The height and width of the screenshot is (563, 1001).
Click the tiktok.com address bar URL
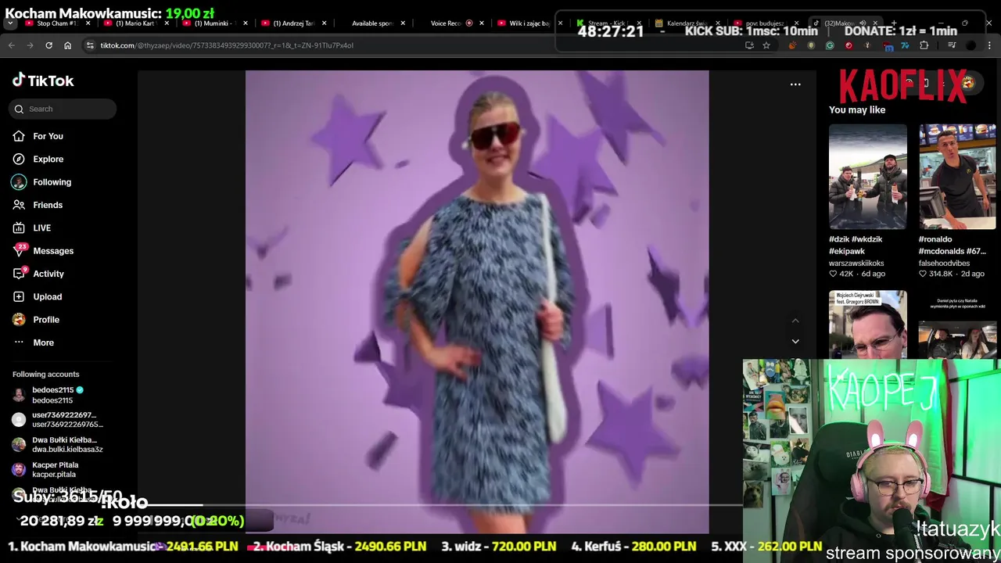(x=227, y=45)
